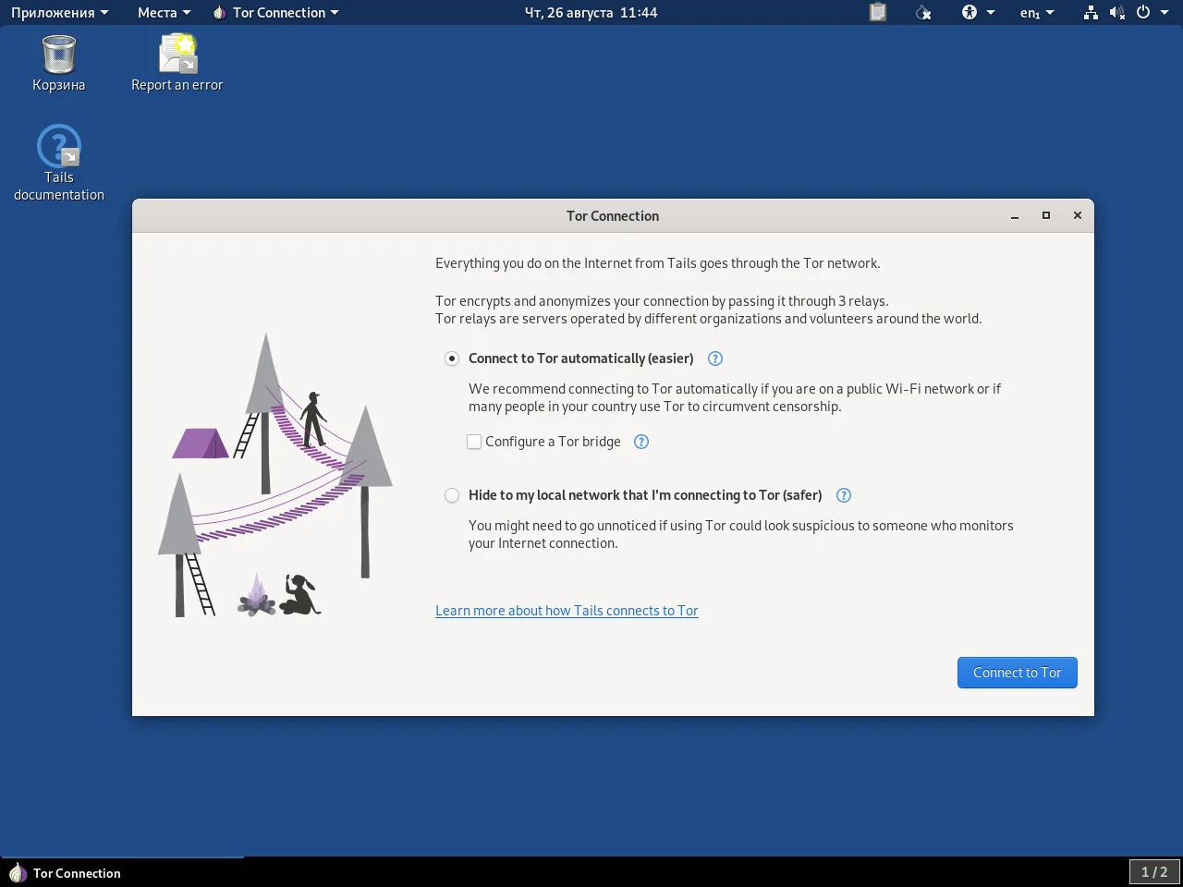Expand the accessibility menu in top panel
Image resolution: width=1183 pixels, height=887 pixels.
click(977, 12)
